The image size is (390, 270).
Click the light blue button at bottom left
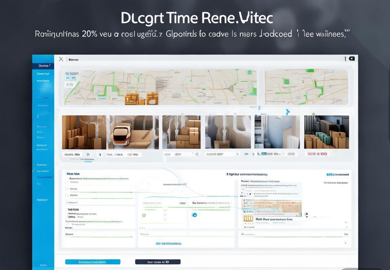[92, 262]
